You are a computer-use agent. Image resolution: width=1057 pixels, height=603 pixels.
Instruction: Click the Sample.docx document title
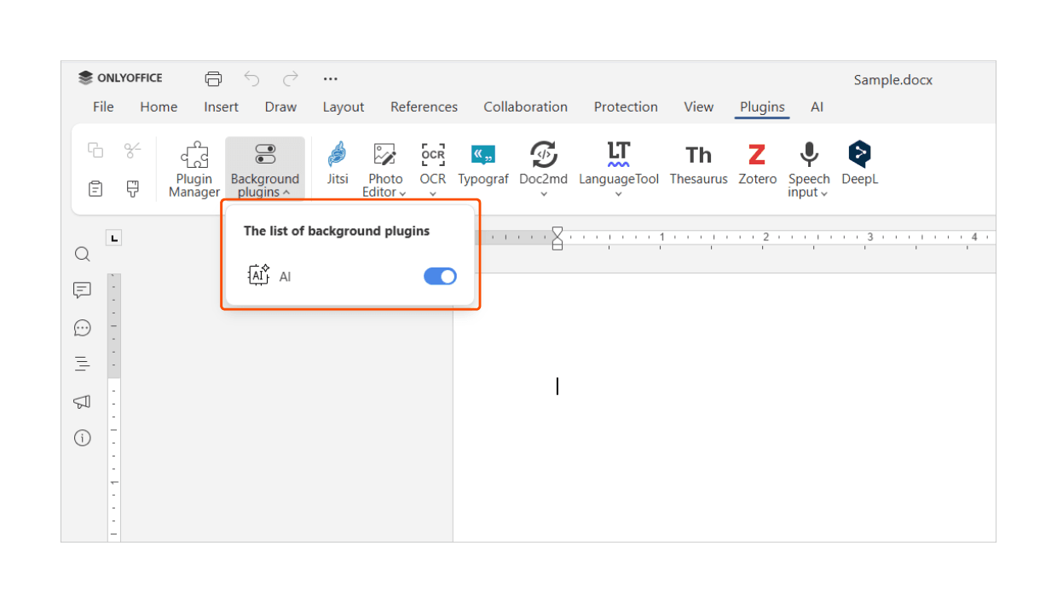pos(893,80)
